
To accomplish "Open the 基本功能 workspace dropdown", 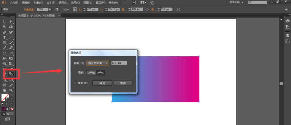I will click(236, 2).
